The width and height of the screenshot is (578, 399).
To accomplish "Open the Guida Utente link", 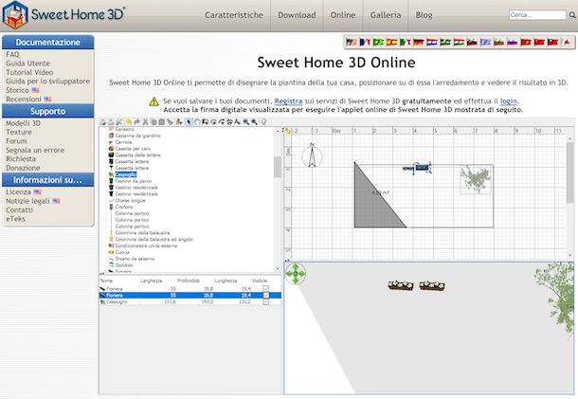I will coord(28,63).
